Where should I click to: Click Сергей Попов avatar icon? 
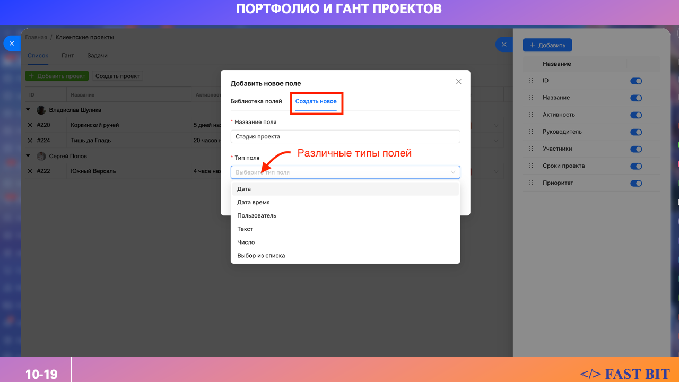41,156
